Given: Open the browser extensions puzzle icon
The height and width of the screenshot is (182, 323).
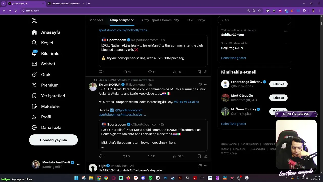Looking at the screenshot, I should (304, 11).
